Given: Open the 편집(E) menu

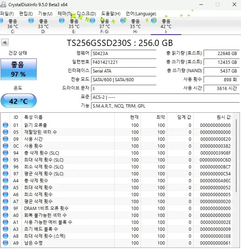Looking at the screenshot, I should 26,14.
